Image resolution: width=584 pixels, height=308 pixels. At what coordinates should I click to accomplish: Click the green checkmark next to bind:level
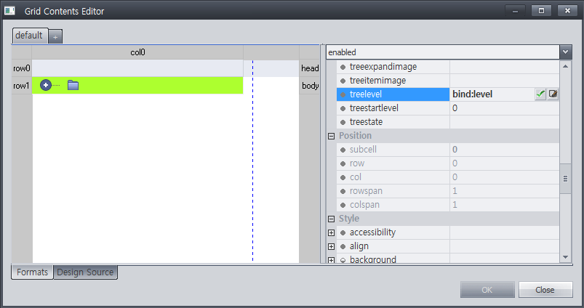540,94
